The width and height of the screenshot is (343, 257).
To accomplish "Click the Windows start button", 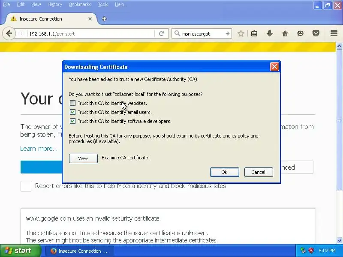I will pyautogui.click(x=20, y=251).
